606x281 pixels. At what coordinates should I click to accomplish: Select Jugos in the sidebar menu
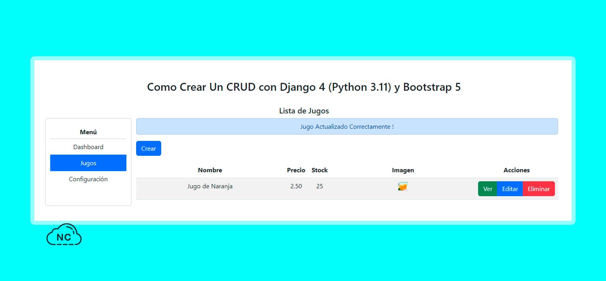pyautogui.click(x=88, y=163)
